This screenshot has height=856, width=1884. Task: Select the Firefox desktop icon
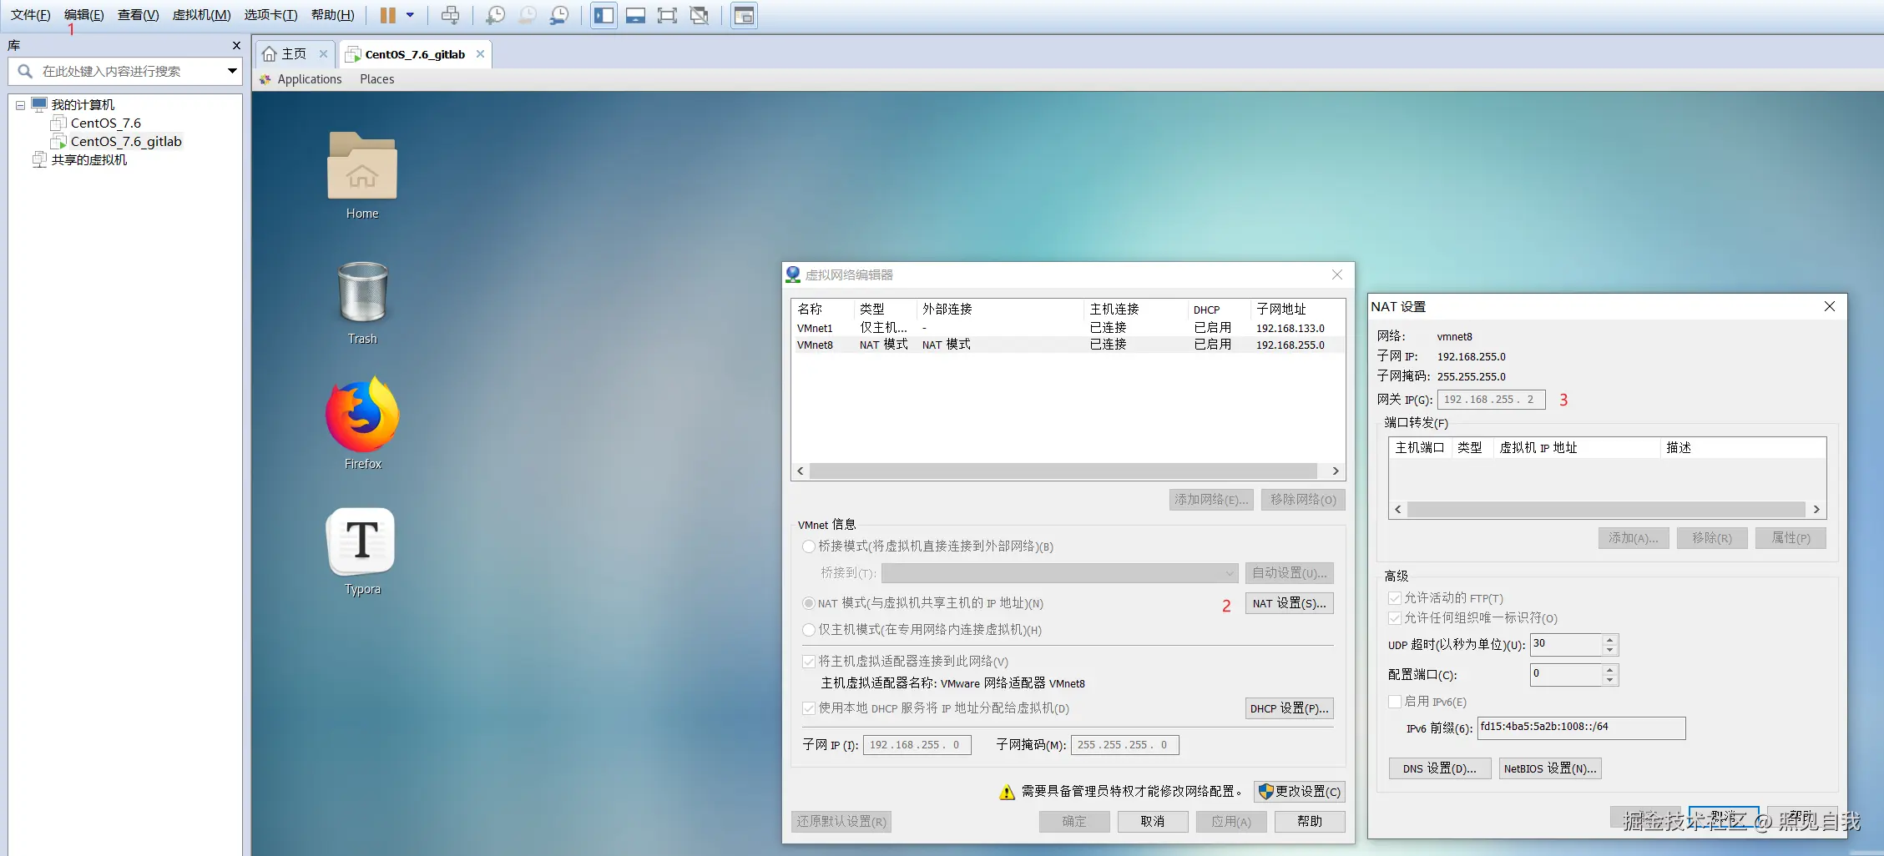(362, 423)
